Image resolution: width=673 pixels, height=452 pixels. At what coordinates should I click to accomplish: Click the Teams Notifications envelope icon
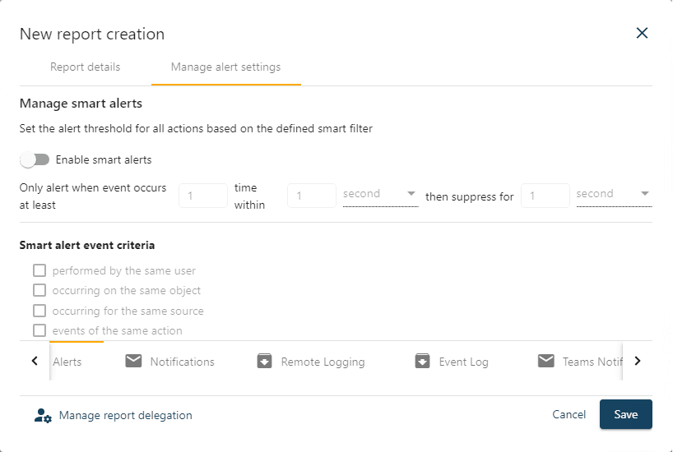(545, 362)
